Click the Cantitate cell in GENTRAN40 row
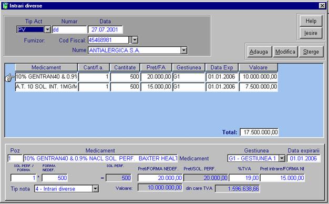 tap(125, 77)
